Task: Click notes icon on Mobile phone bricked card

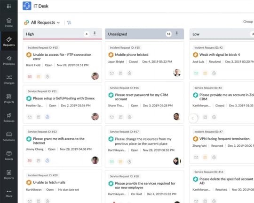Action: pos(120,73)
